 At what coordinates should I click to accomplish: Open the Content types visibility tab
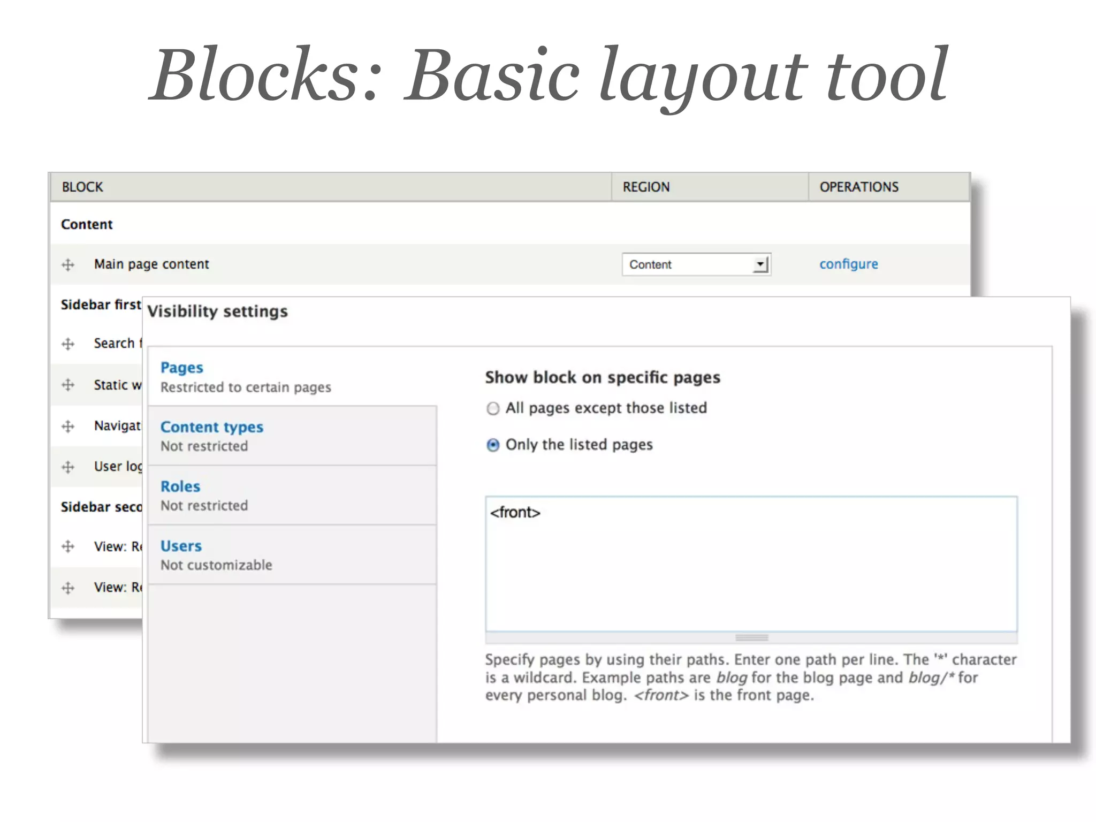pos(292,436)
